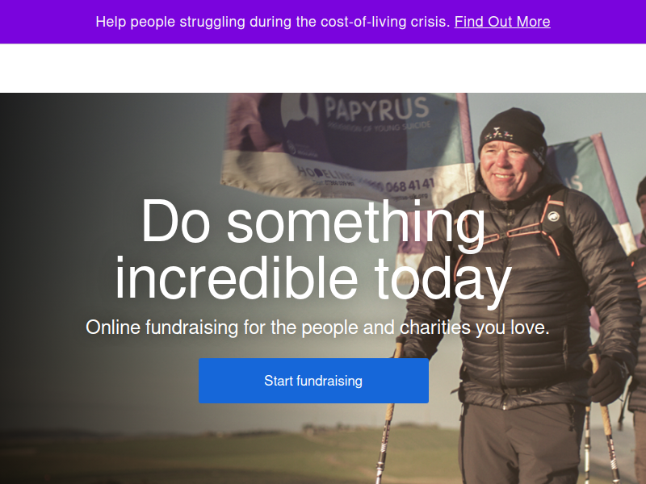This screenshot has width=646, height=484.
Task: Click the Start fundraising button
Action: 313,381
